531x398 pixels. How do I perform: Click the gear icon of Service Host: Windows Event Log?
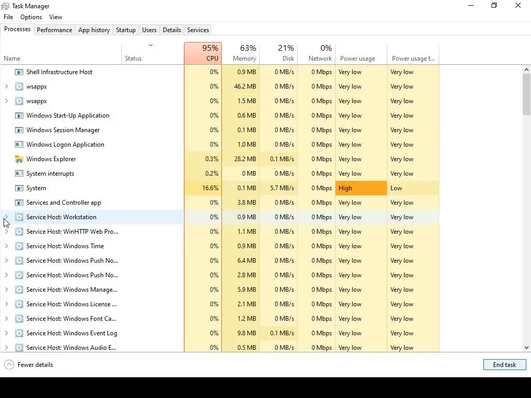pyautogui.click(x=19, y=333)
